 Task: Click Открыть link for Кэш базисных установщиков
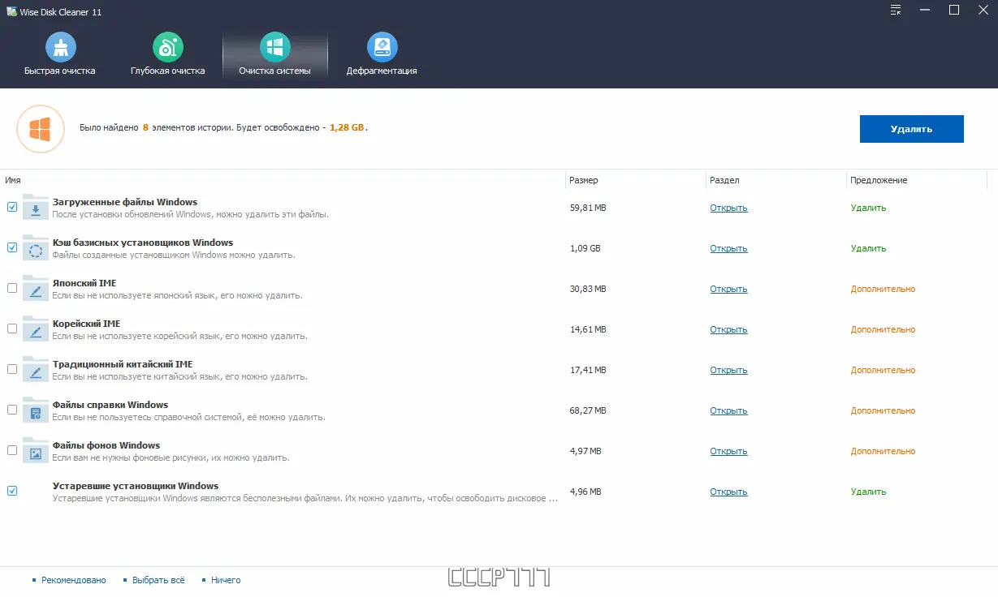pos(728,248)
